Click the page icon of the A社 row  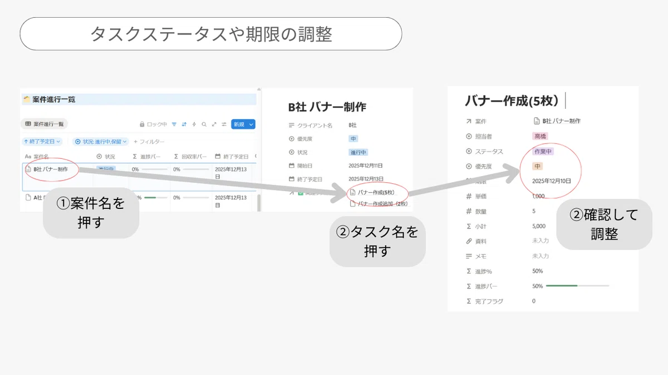point(28,197)
